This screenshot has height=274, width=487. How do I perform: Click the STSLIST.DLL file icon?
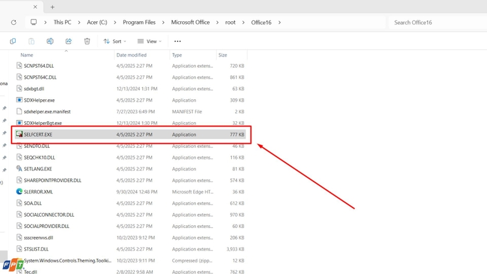pyautogui.click(x=19, y=249)
